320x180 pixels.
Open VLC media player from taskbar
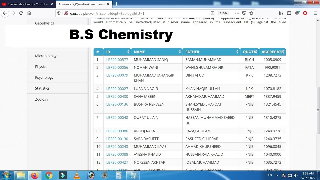pos(77,175)
